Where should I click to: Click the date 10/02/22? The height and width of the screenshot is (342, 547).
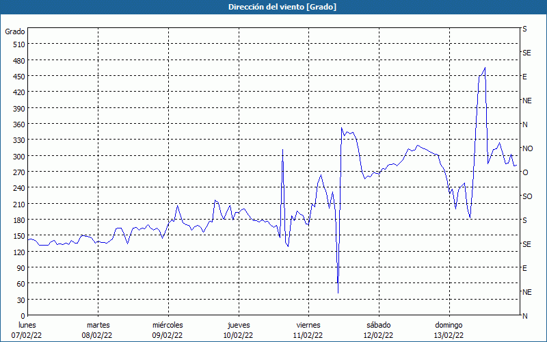pos(238,335)
